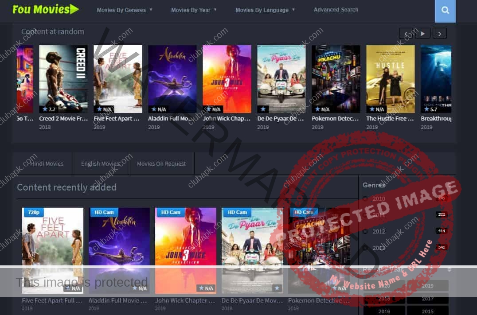Click the 'Content recently added' heading
This screenshot has width=477, height=315.
(x=66, y=187)
